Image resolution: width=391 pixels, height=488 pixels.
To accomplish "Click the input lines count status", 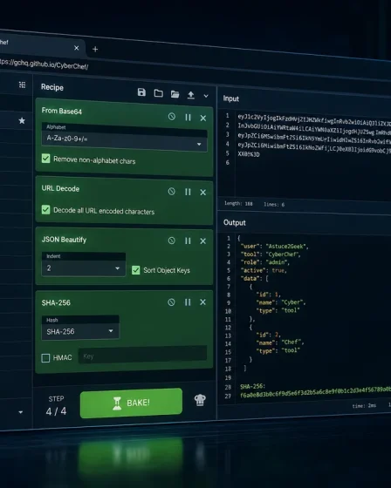I will 274,205.
